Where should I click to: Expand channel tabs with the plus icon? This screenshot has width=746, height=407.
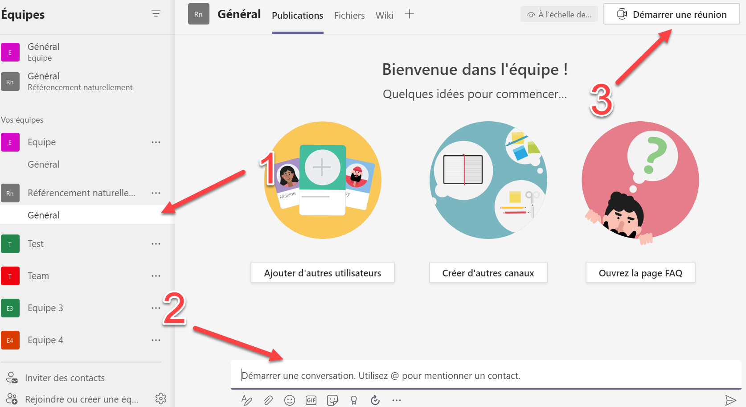[x=409, y=14]
